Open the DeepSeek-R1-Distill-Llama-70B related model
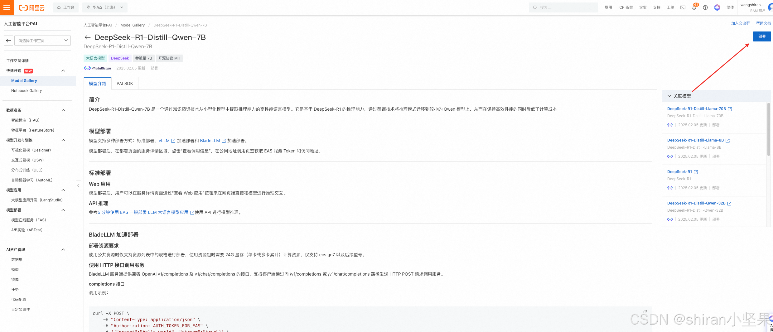The image size is (773, 332). 697,109
